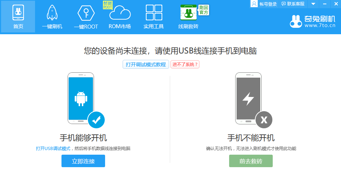The image size is (341, 170).
Task: Select the 一键刷机 rocket icon
Action: click(x=52, y=13)
